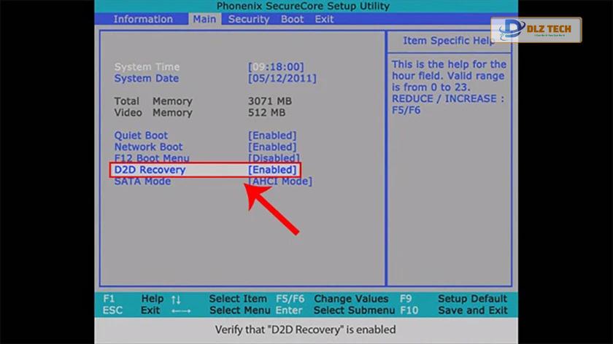613x344 pixels.
Task: Click the Item Specific Help heading
Action: 449,41
